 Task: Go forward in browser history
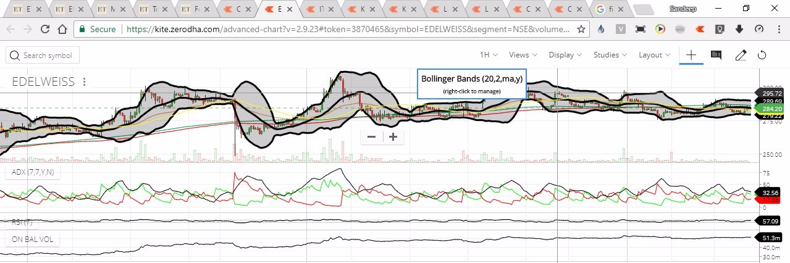(28, 29)
